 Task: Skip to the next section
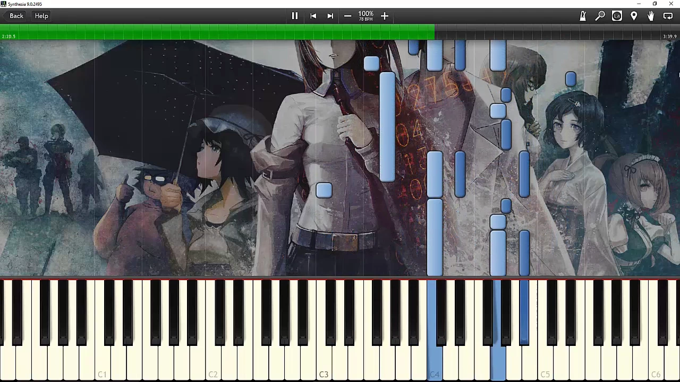(x=330, y=16)
